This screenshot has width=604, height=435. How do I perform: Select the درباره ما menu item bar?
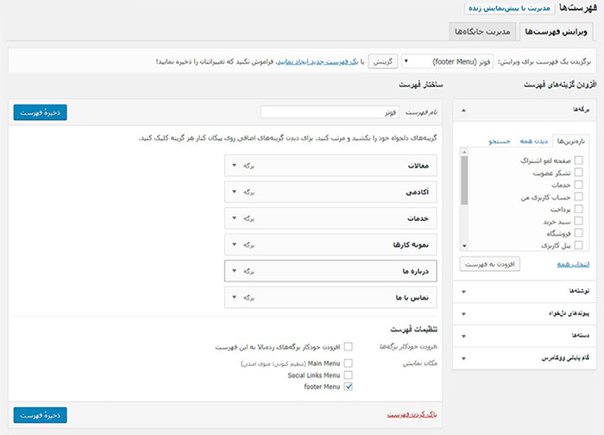[x=330, y=271]
